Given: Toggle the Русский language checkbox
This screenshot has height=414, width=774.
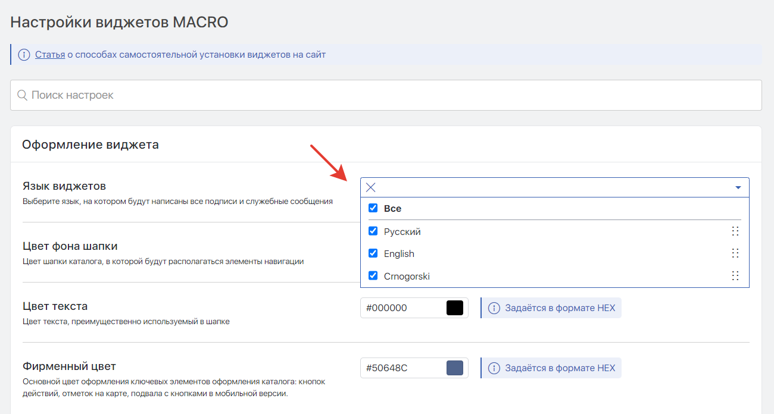Looking at the screenshot, I should (x=373, y=231).
